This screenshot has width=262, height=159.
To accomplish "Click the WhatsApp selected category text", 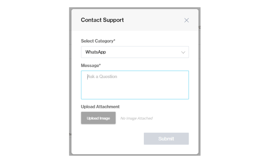I will (x=96, y=52).
